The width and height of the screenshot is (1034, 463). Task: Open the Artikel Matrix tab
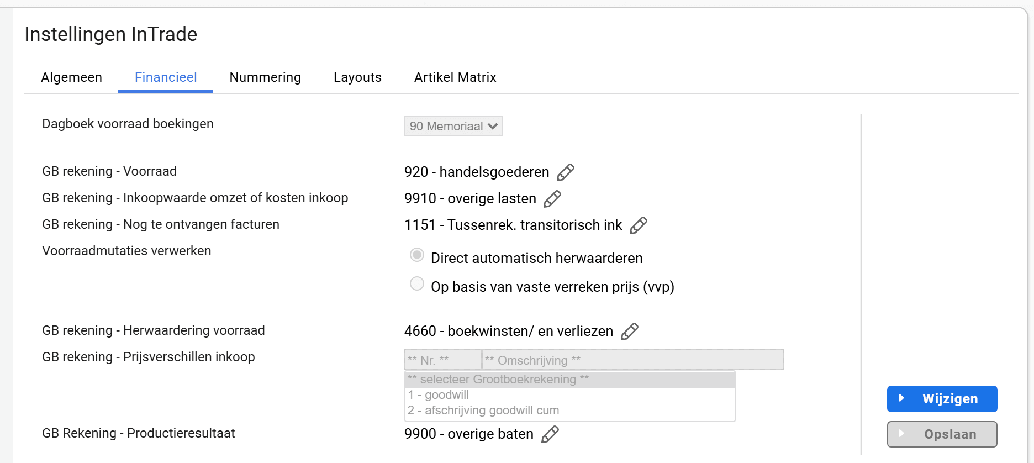455,77
